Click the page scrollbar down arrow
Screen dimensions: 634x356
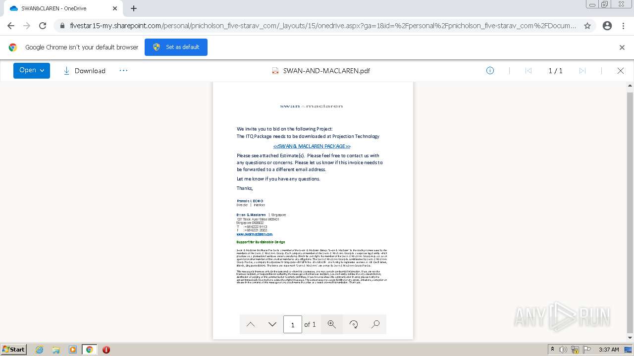point(630,338)
